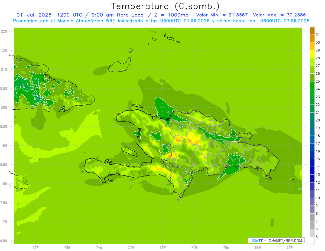This screenshot has height=251, width=325.
Task: Click the "70W" longitude axis label
Action: pos(226,247)
